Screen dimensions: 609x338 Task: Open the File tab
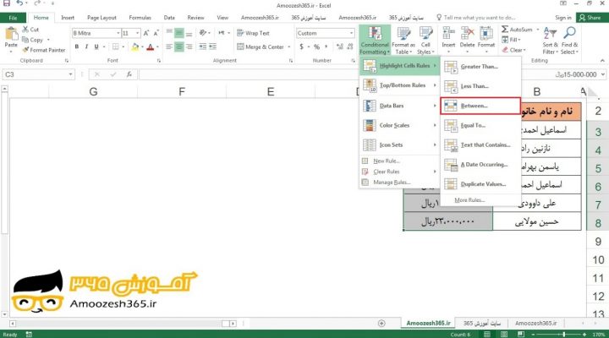pyautogui.click(x=13, y=18)
